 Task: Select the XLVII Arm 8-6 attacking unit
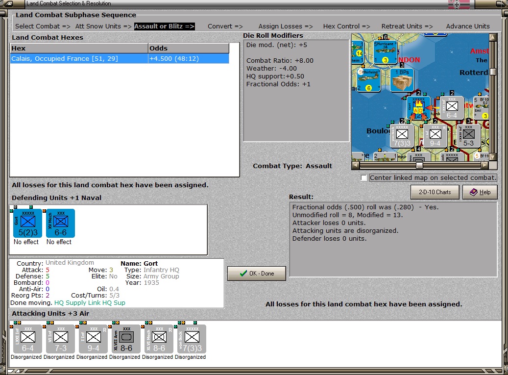(x=126, y=339)
